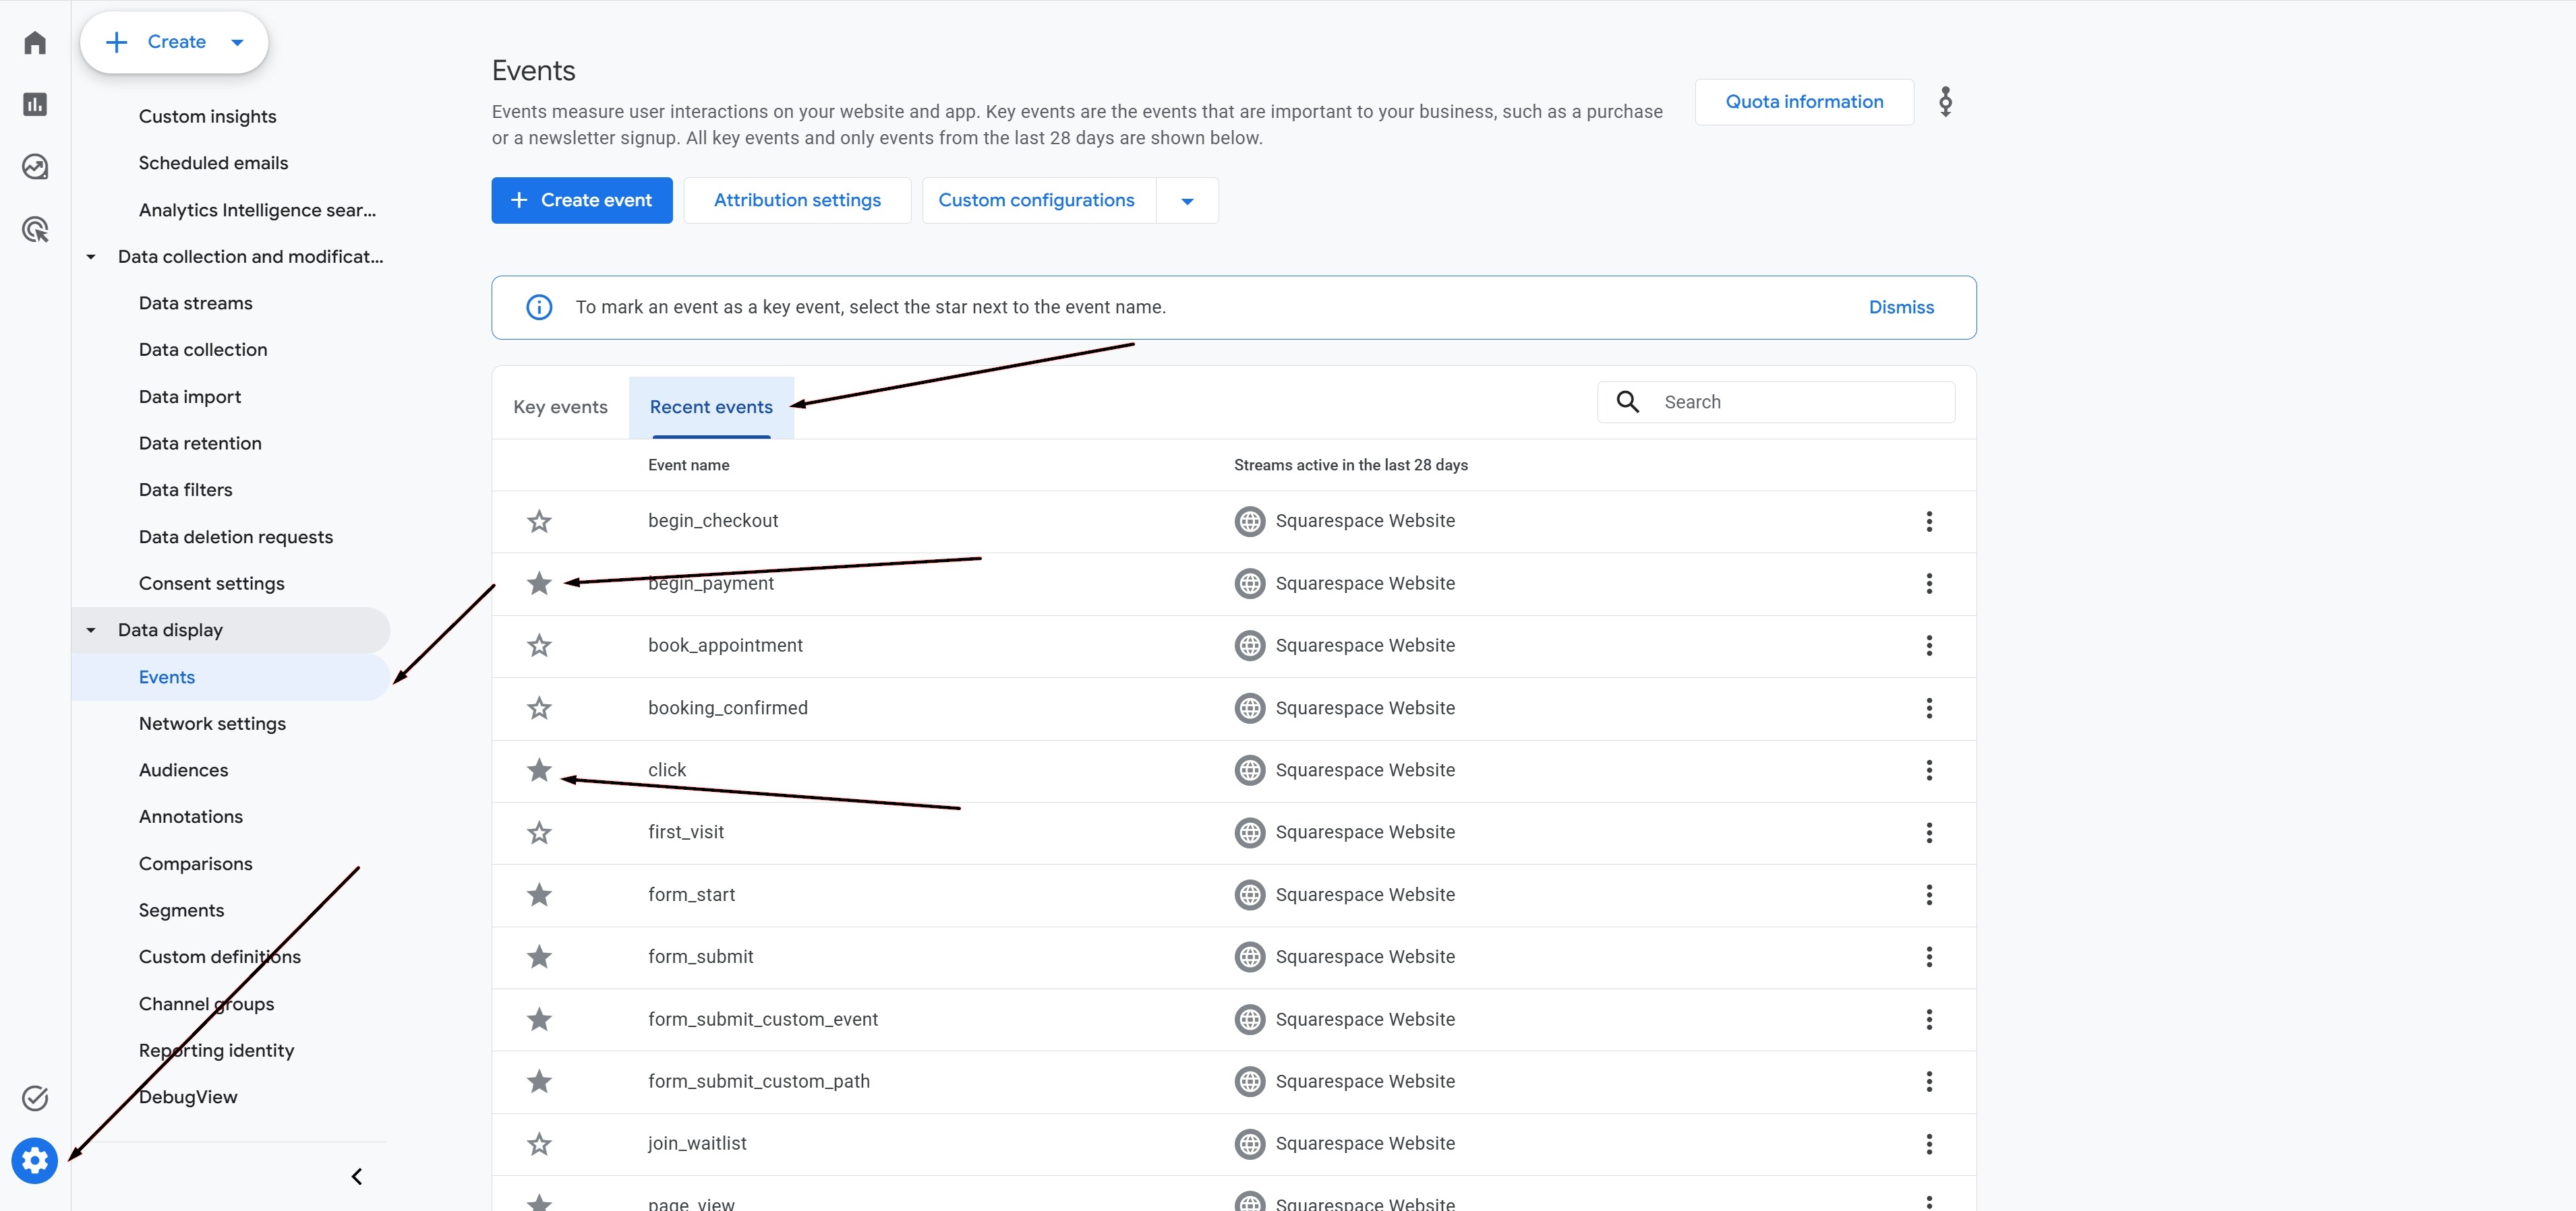This screenshot has width=2576, height=1211.
Task: Open more options for form_start row
Action: (x=1929, y=894)
